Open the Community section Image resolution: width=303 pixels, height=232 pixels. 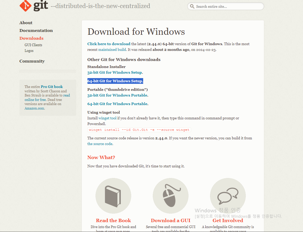pos(32,61)
